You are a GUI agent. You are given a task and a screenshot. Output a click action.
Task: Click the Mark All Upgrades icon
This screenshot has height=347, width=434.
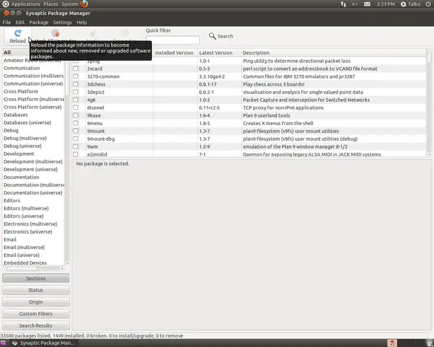tap(55, 33)
